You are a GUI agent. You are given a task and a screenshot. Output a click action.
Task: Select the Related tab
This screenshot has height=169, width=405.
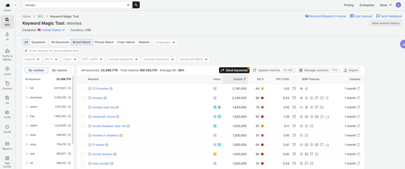(144, 42)
